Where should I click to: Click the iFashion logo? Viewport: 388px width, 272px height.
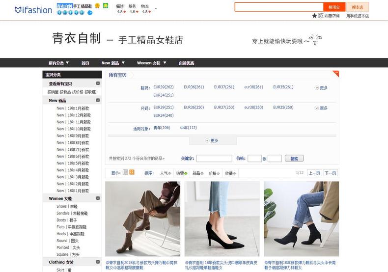(x=33, y=10)
